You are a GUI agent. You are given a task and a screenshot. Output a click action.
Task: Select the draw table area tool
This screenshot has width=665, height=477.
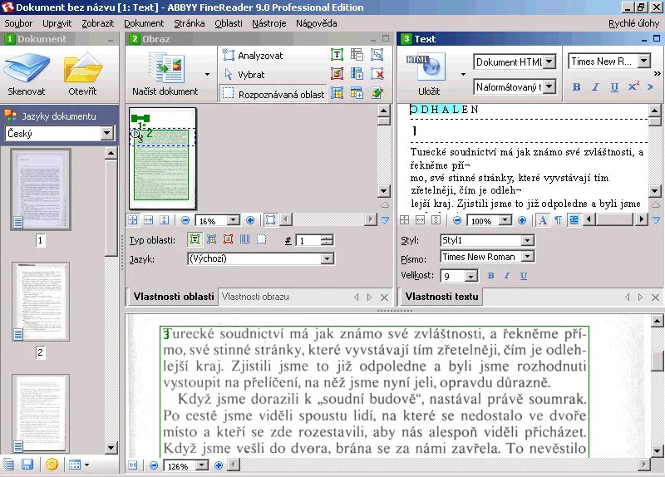click(337, 93)
